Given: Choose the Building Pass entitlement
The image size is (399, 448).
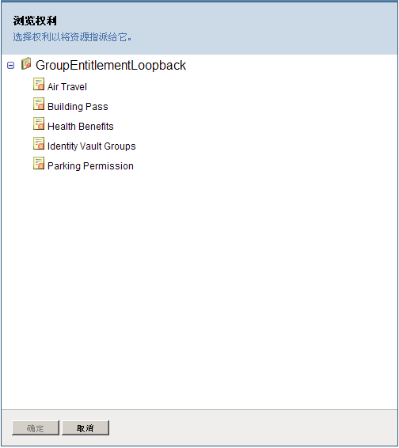Looking at the screenshot, I should coord(78,107).
